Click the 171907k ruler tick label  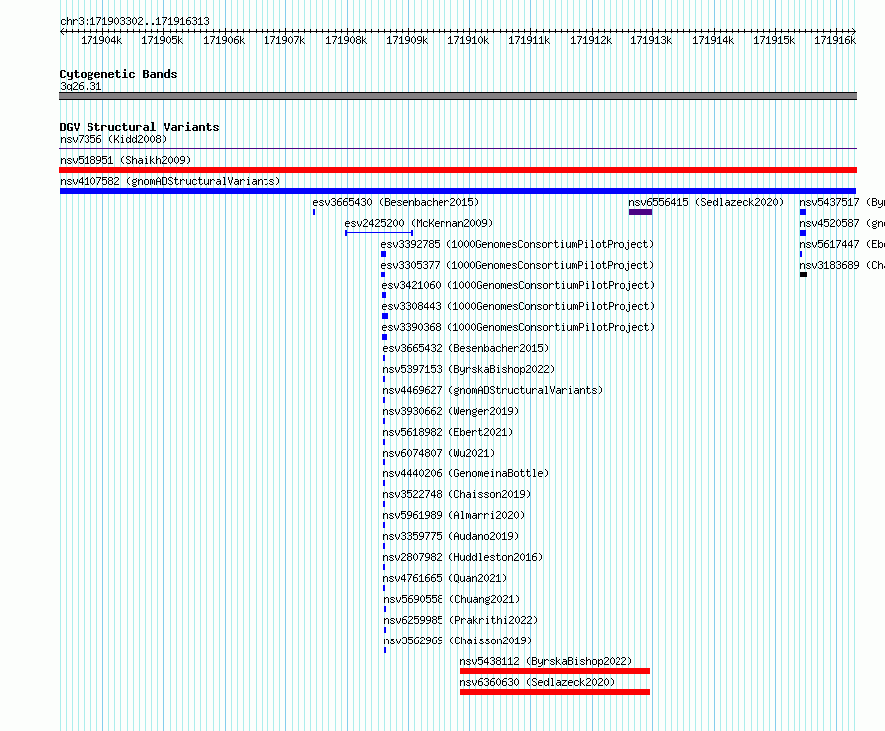coord(284,40)
